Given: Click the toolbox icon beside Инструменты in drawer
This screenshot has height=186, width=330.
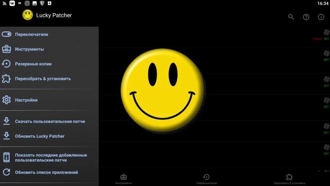Looking at the screenshot, I should pos(6,49).
